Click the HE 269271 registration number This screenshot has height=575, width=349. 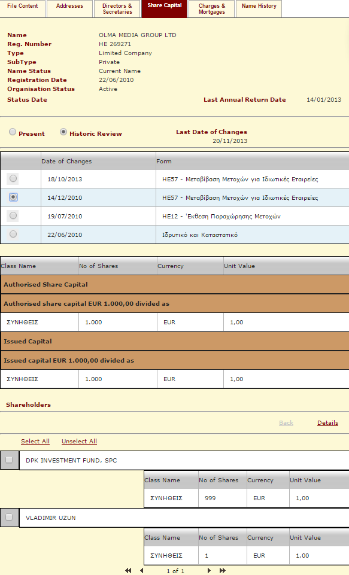(115, 44)
